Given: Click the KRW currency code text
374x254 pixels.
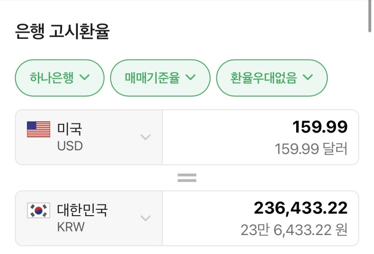Looking at the screenshot, I should [71, 227].
